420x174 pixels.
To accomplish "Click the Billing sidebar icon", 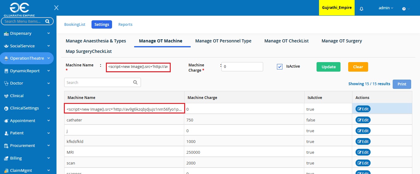I will coord(6,158).
